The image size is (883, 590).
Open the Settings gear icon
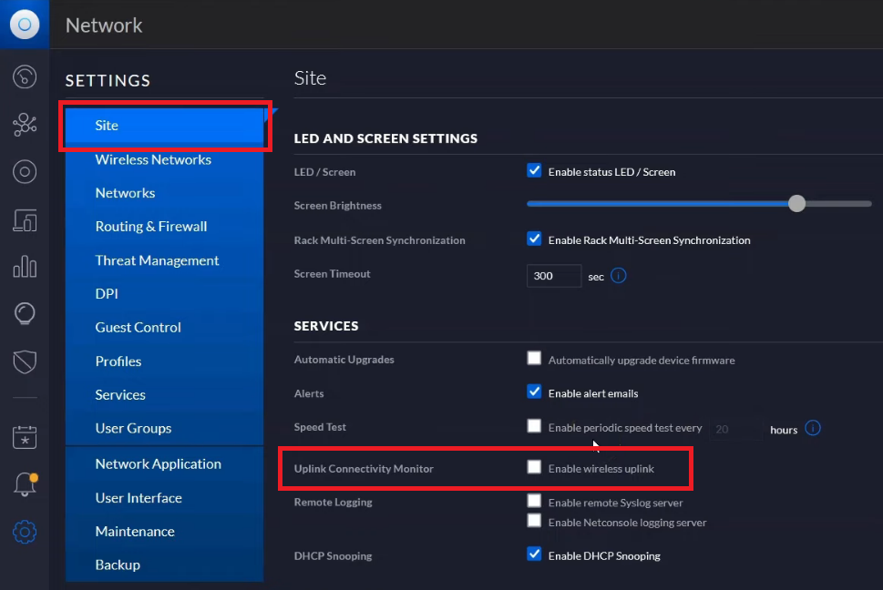[x=25, y=532]
